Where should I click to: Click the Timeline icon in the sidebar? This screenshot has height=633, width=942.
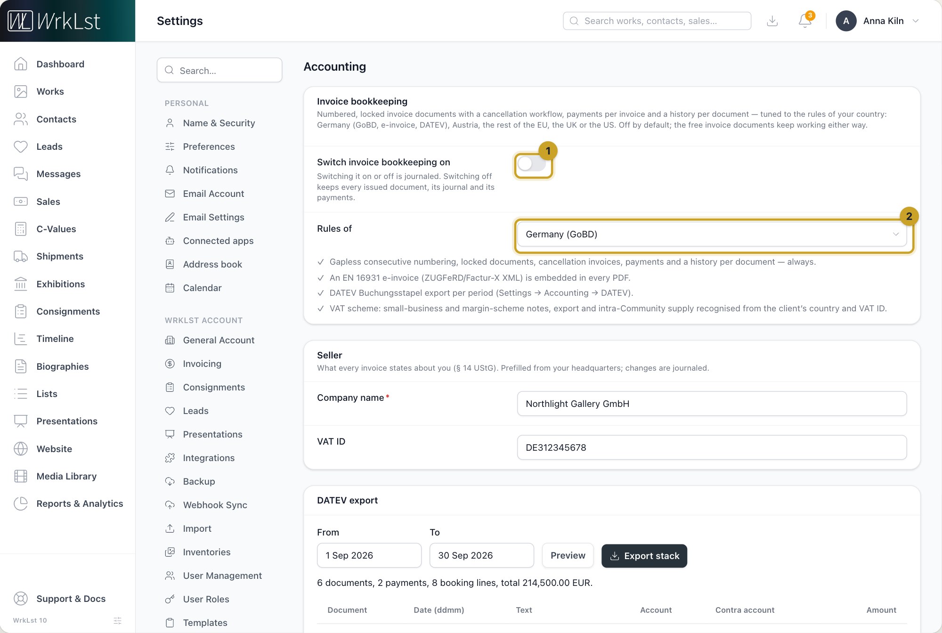coord(21,339)
